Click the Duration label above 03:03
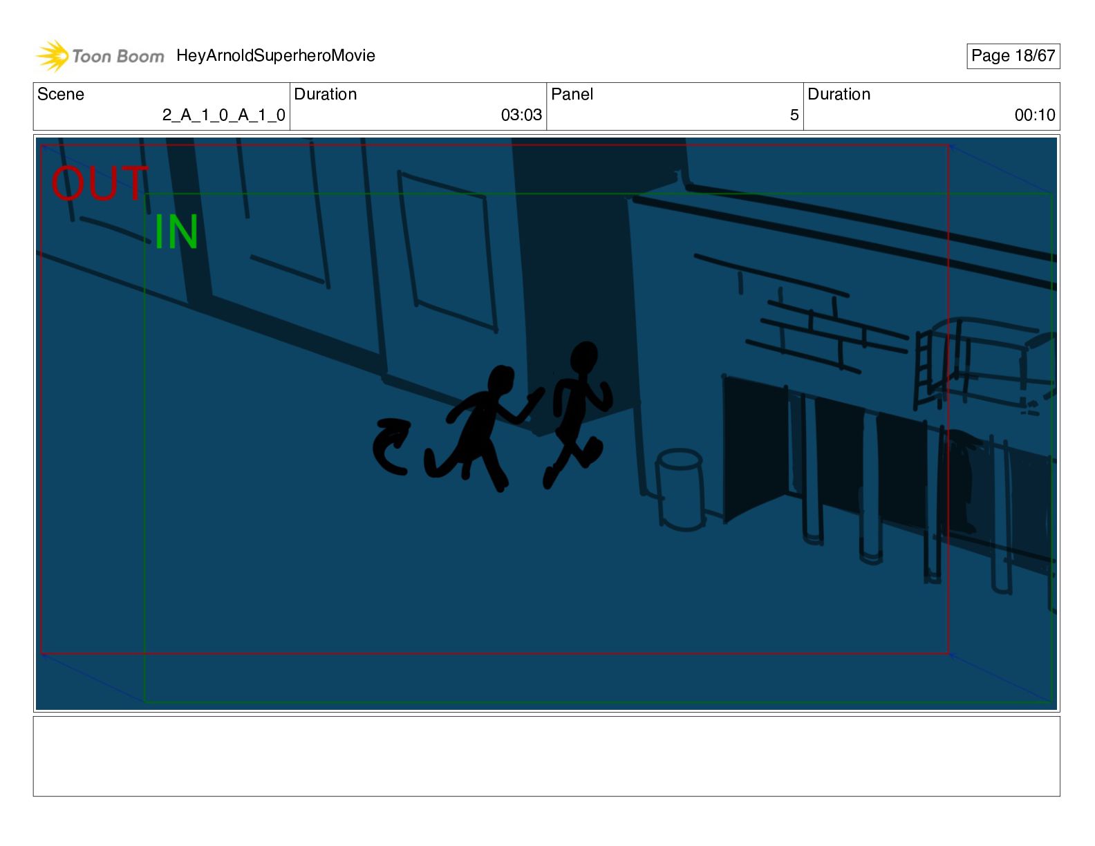Viewport: 1095px width, 846px height. [326, 94]
